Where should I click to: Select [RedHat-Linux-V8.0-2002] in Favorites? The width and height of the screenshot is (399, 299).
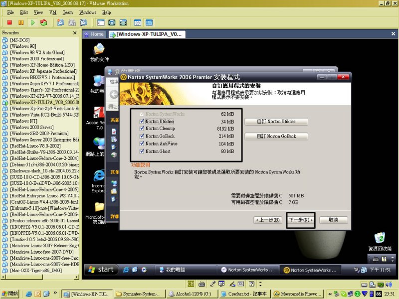pyautogui.click(x=35, y=146)
